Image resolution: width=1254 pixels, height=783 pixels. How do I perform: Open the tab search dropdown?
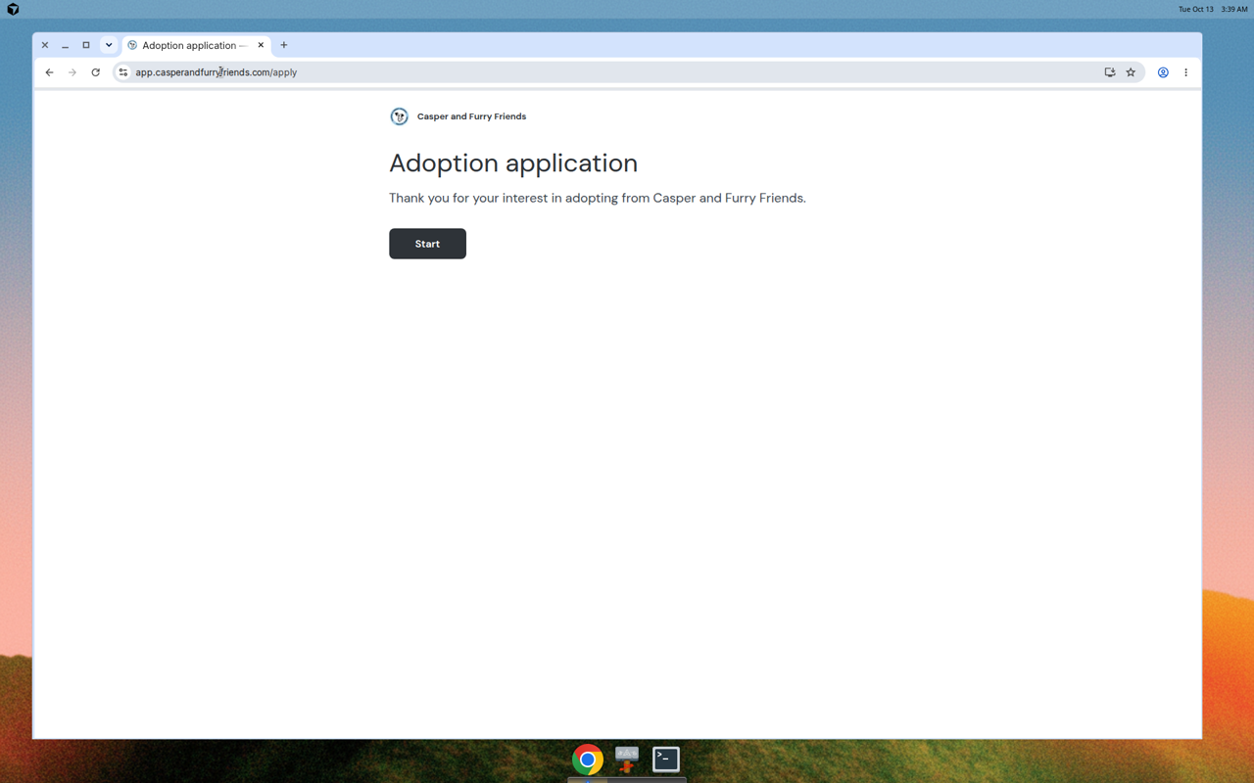click(109, 45)
